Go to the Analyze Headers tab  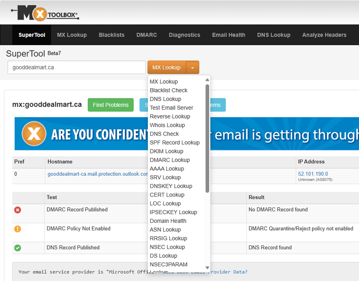324,35
